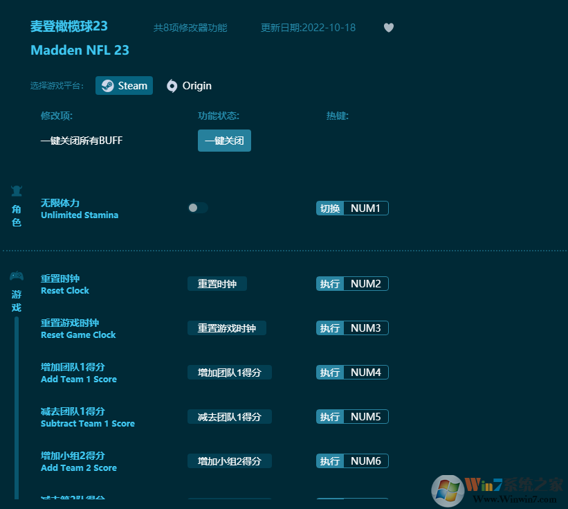Click the Origin platform logo icon

[x=172, y=85]
